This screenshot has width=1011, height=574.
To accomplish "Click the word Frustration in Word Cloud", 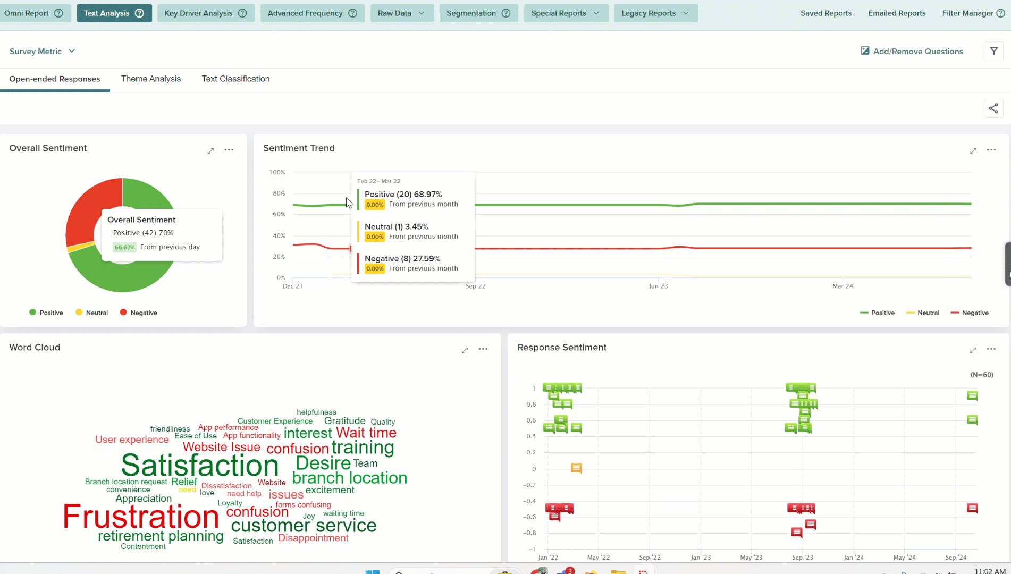I will [x=141, y=516].
